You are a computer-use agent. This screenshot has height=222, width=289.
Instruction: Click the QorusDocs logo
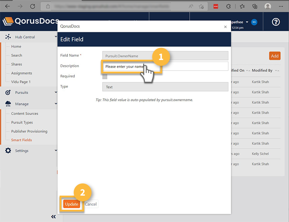31,21
